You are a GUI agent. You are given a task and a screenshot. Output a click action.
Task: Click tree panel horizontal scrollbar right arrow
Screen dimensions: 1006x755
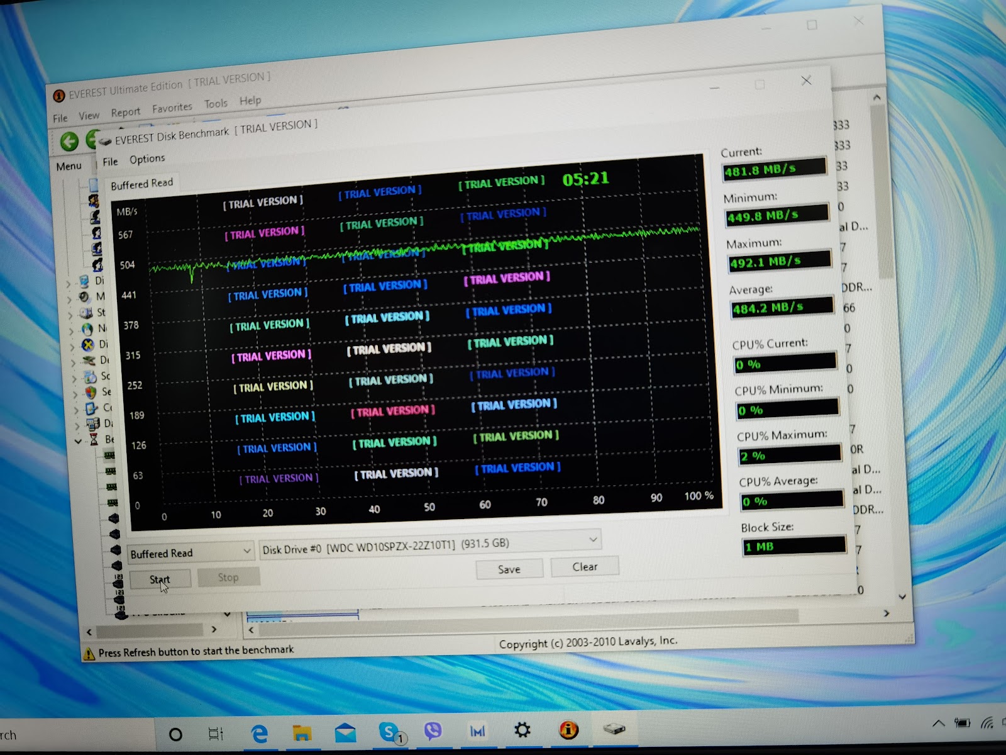[214, 629]
